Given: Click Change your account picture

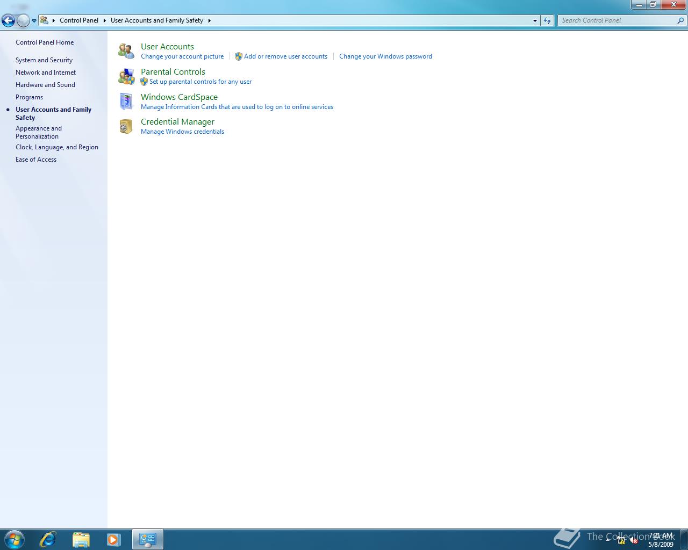Looking at the screenshot, I should (182, 56).
